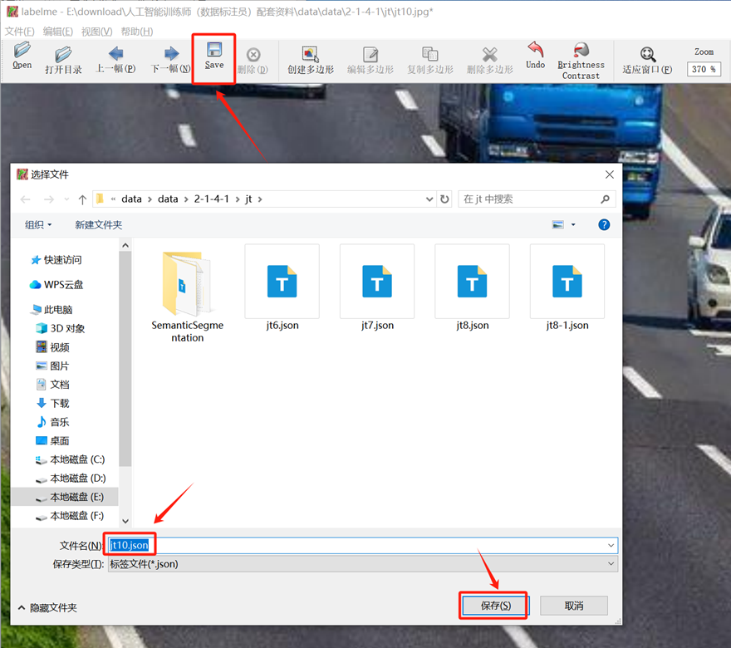The width and height of the screenshot is (731, 648).
Task: Select the jt8-1.json file
Action: [x=567, y=288]
